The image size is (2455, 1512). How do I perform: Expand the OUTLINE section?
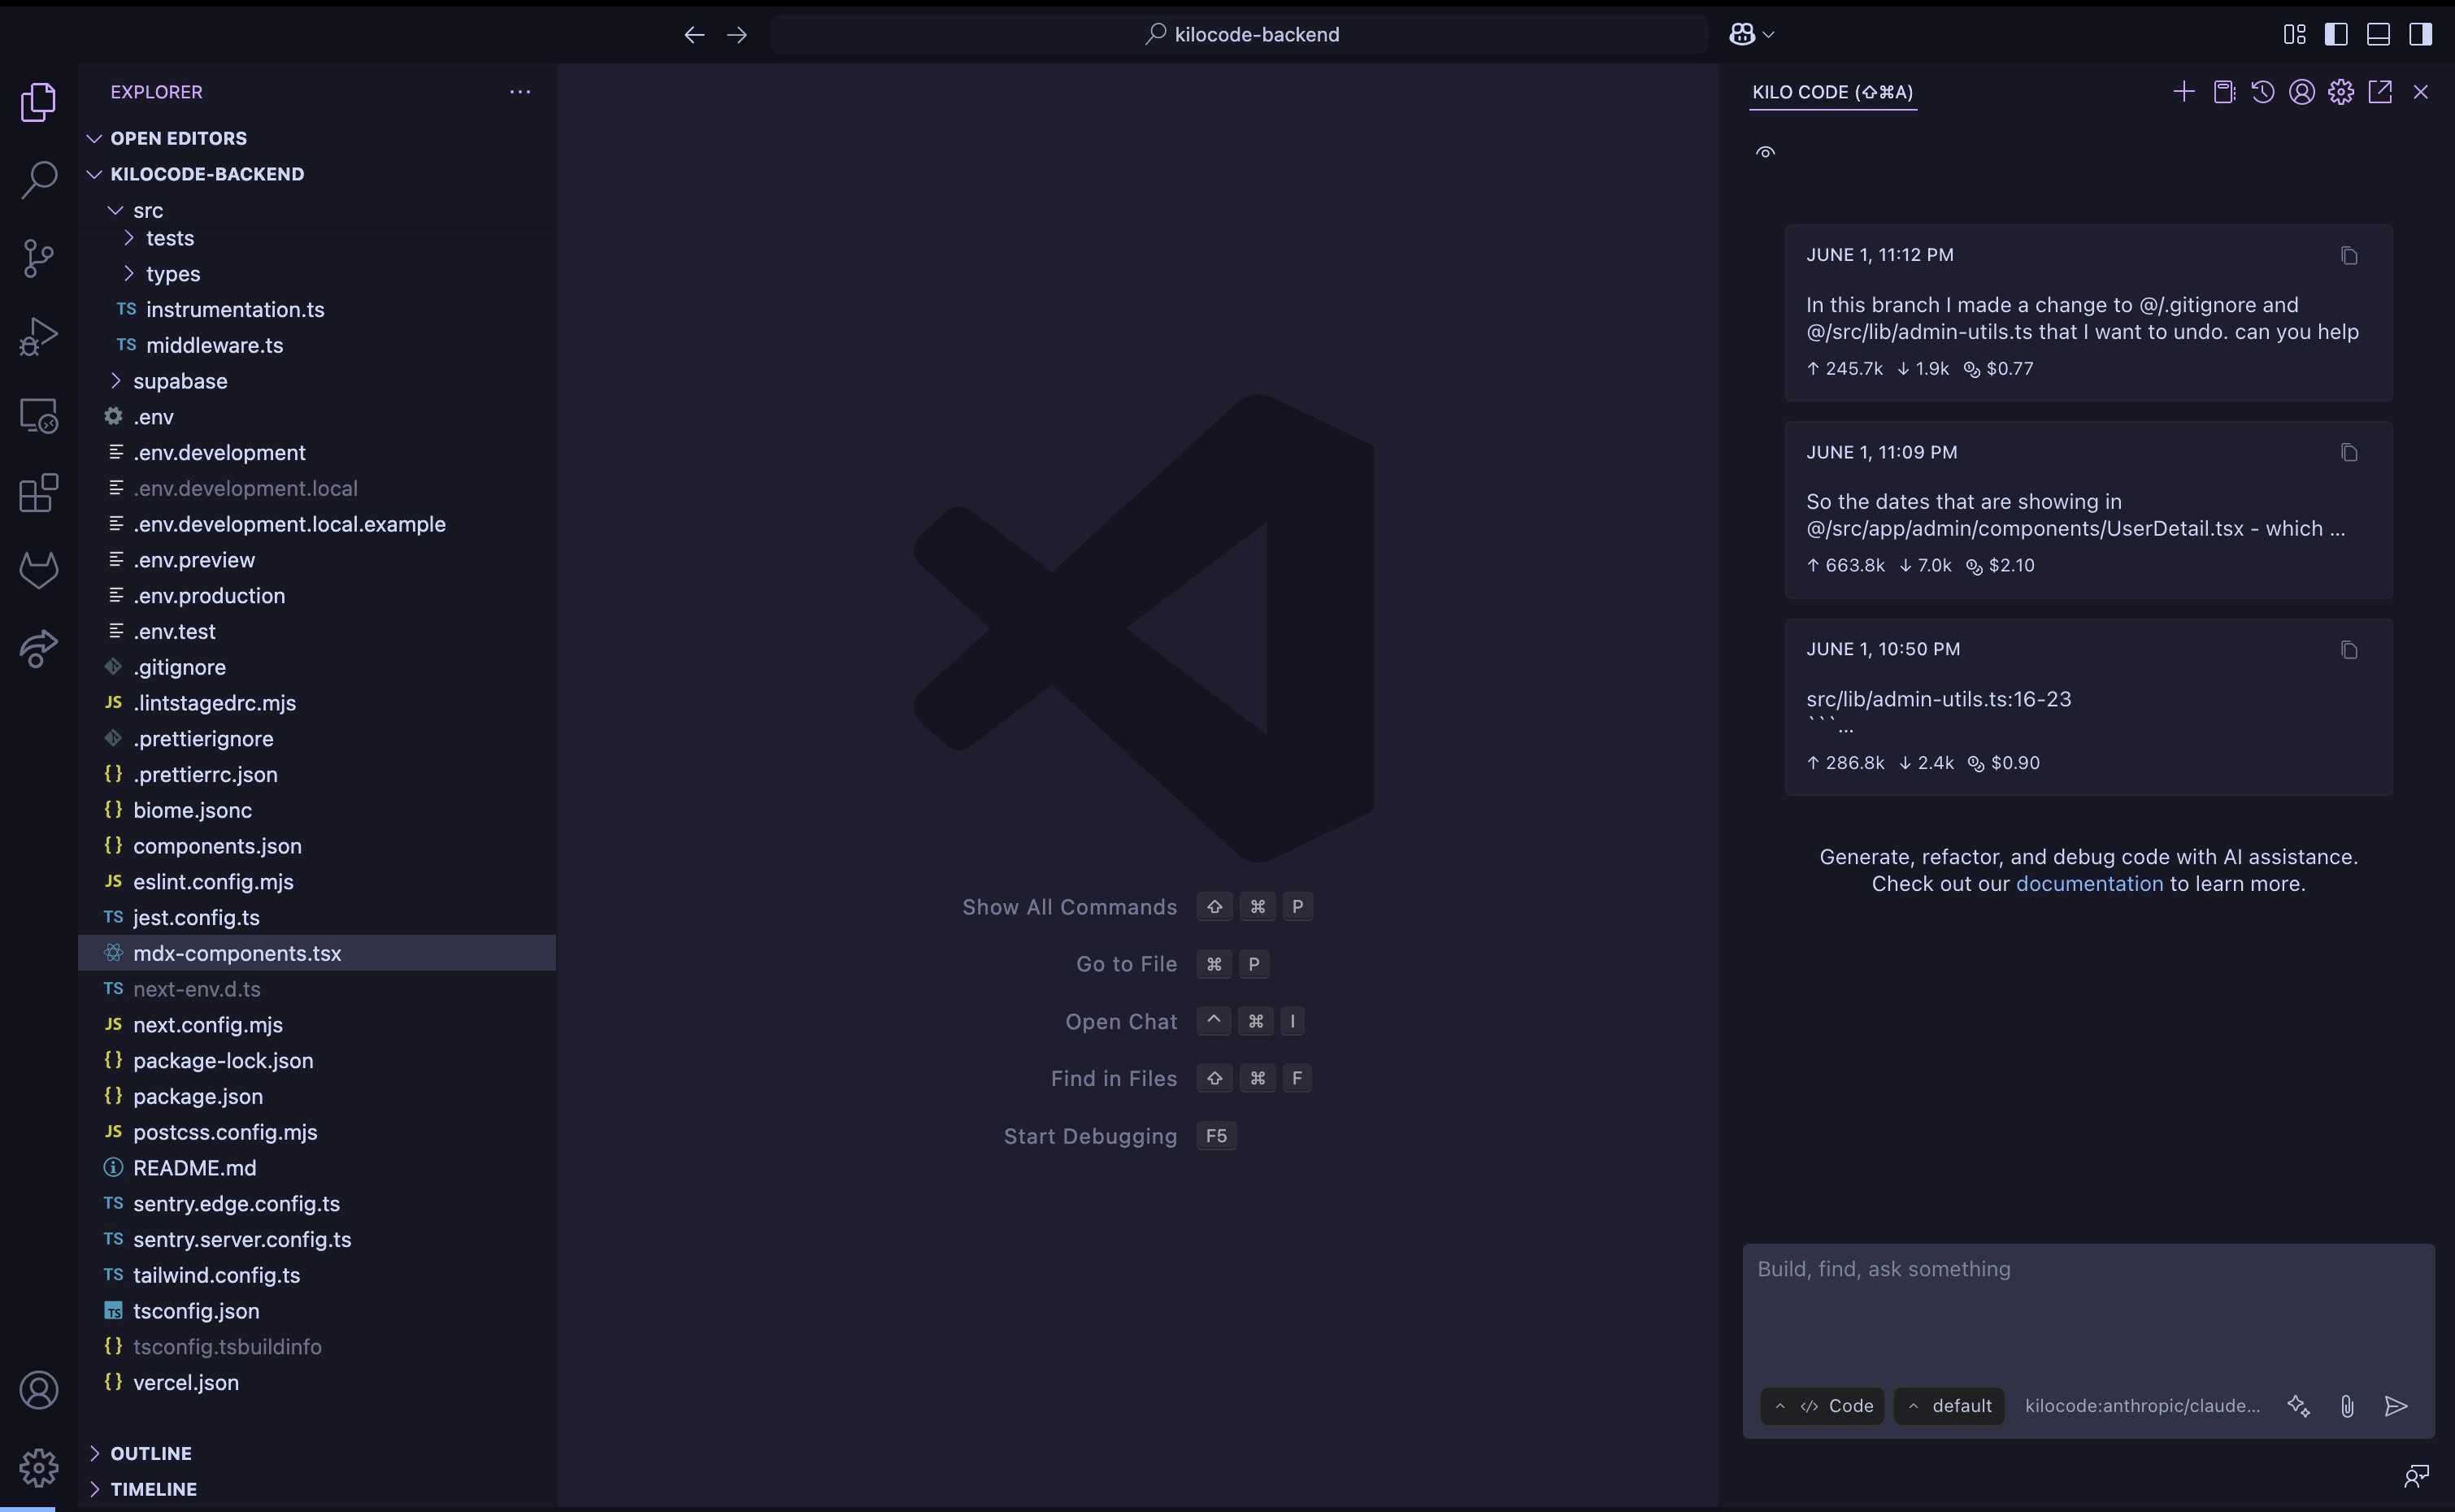(x=150, y=1453)
